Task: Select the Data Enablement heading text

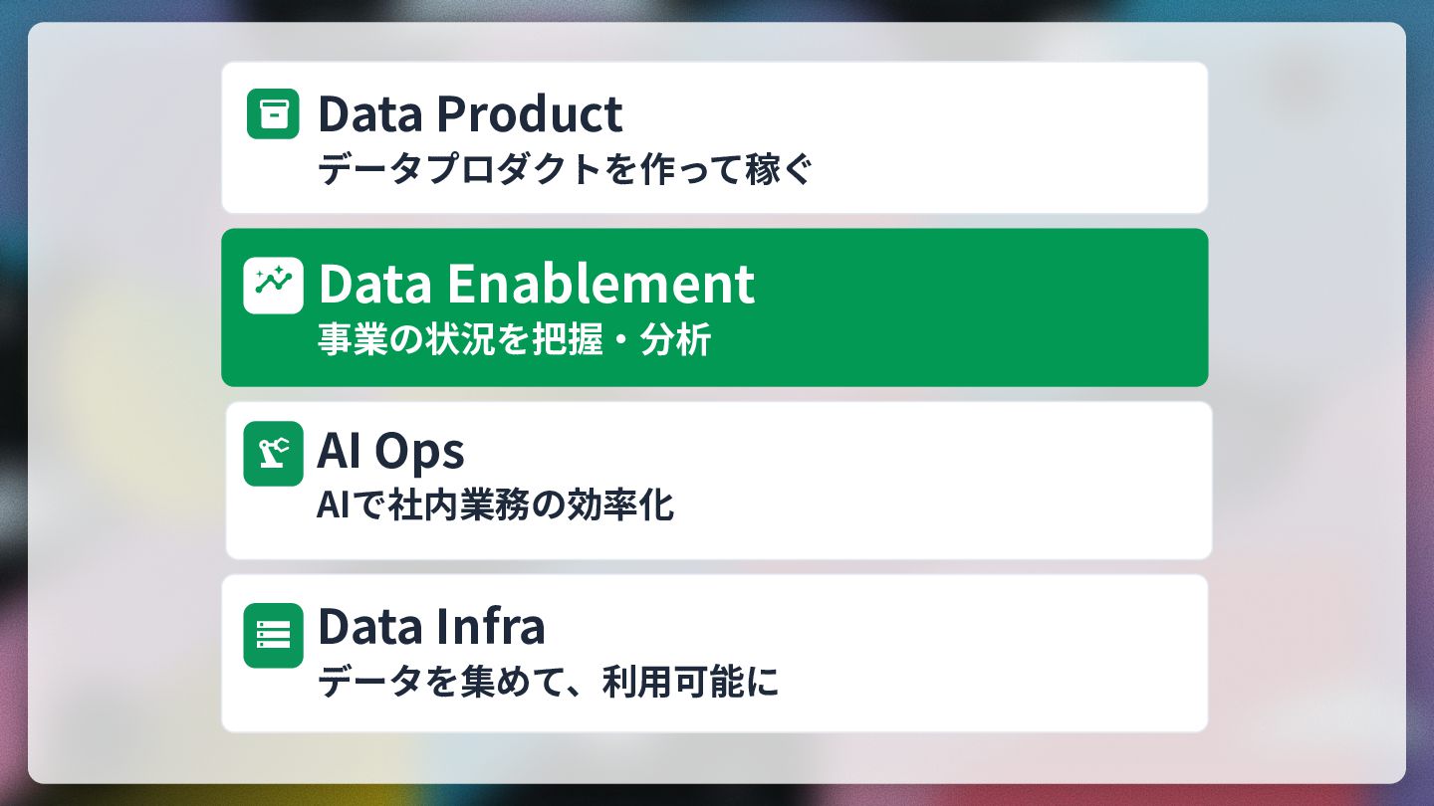Action: [x=537, y=284]
